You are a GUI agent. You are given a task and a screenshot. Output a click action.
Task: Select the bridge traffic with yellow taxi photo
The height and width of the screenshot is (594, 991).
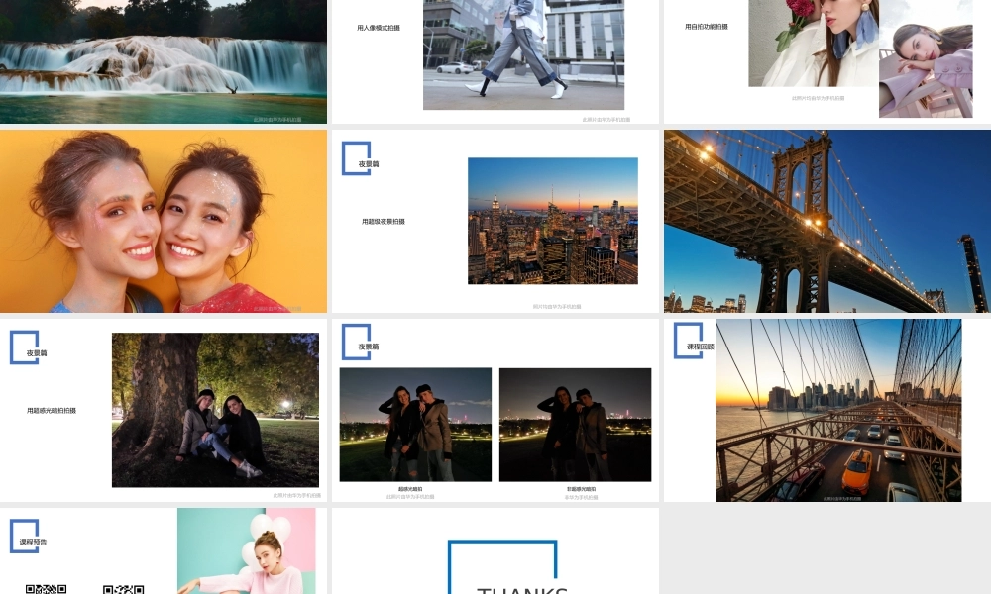coord(837,410)
